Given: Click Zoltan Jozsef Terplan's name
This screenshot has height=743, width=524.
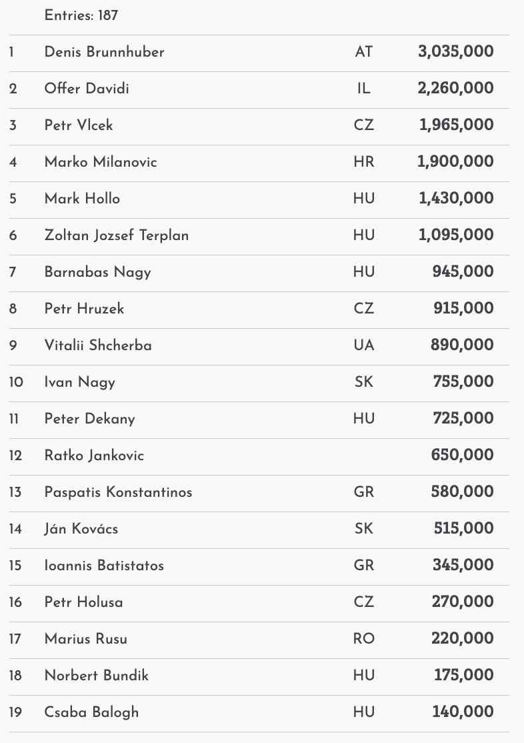Looking at the screenshot, I should 116,235.
